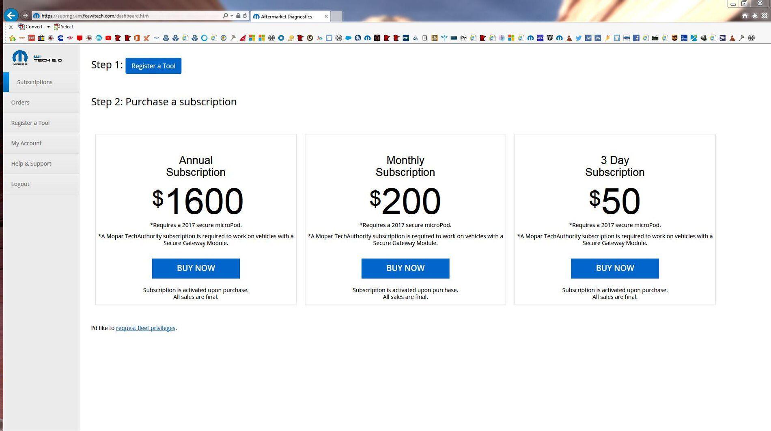Open the Favorites star icon
The image size is (771, 431).
pyautogui.click(x=754, y=16)
